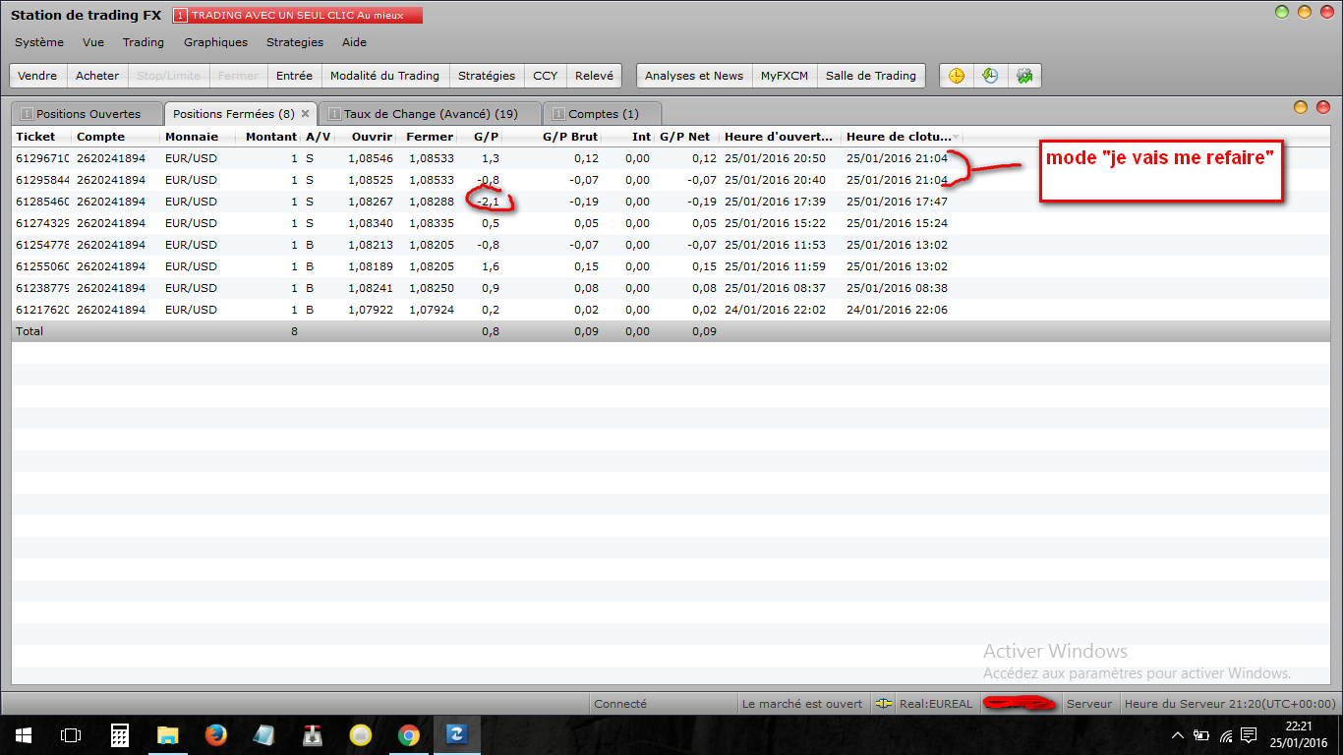1343x755 pixels.
Task: Sort by the Ticket column header
Action: (x=41, y=137)
